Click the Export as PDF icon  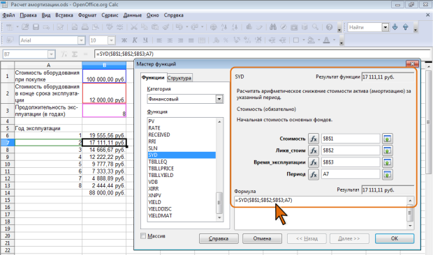coord(75,27)
